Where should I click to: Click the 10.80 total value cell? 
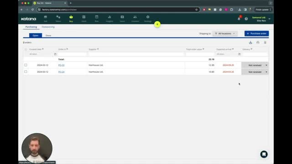click(211, 72)
